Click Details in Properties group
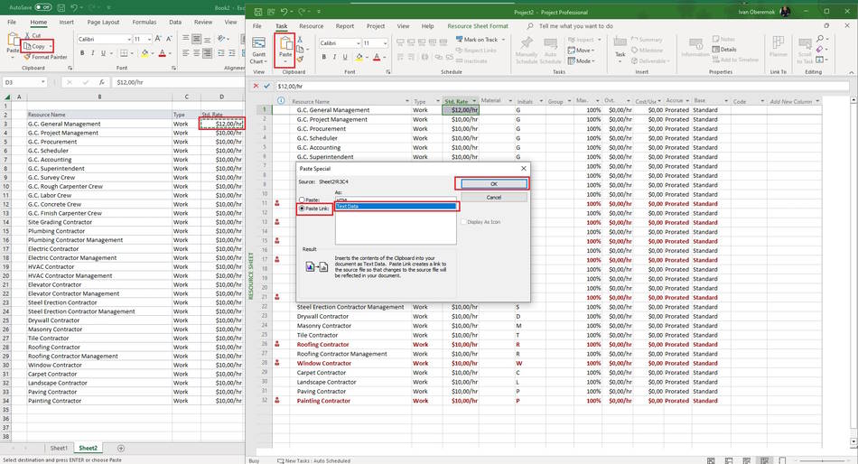 pyautogui.click(x=724, y=50)
